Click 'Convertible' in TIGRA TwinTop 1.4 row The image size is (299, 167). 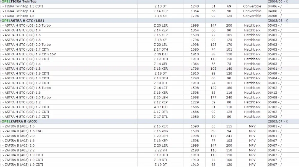click(252, 11)
